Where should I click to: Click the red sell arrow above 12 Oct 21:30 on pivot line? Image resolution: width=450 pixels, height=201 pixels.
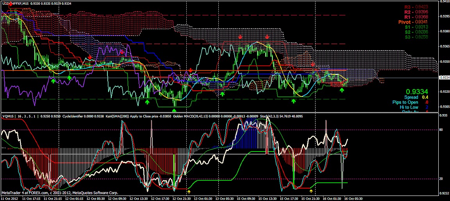coord(190,71)
